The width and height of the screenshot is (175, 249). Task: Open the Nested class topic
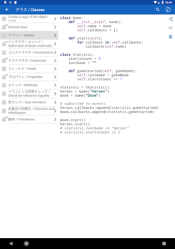(29, 27)
